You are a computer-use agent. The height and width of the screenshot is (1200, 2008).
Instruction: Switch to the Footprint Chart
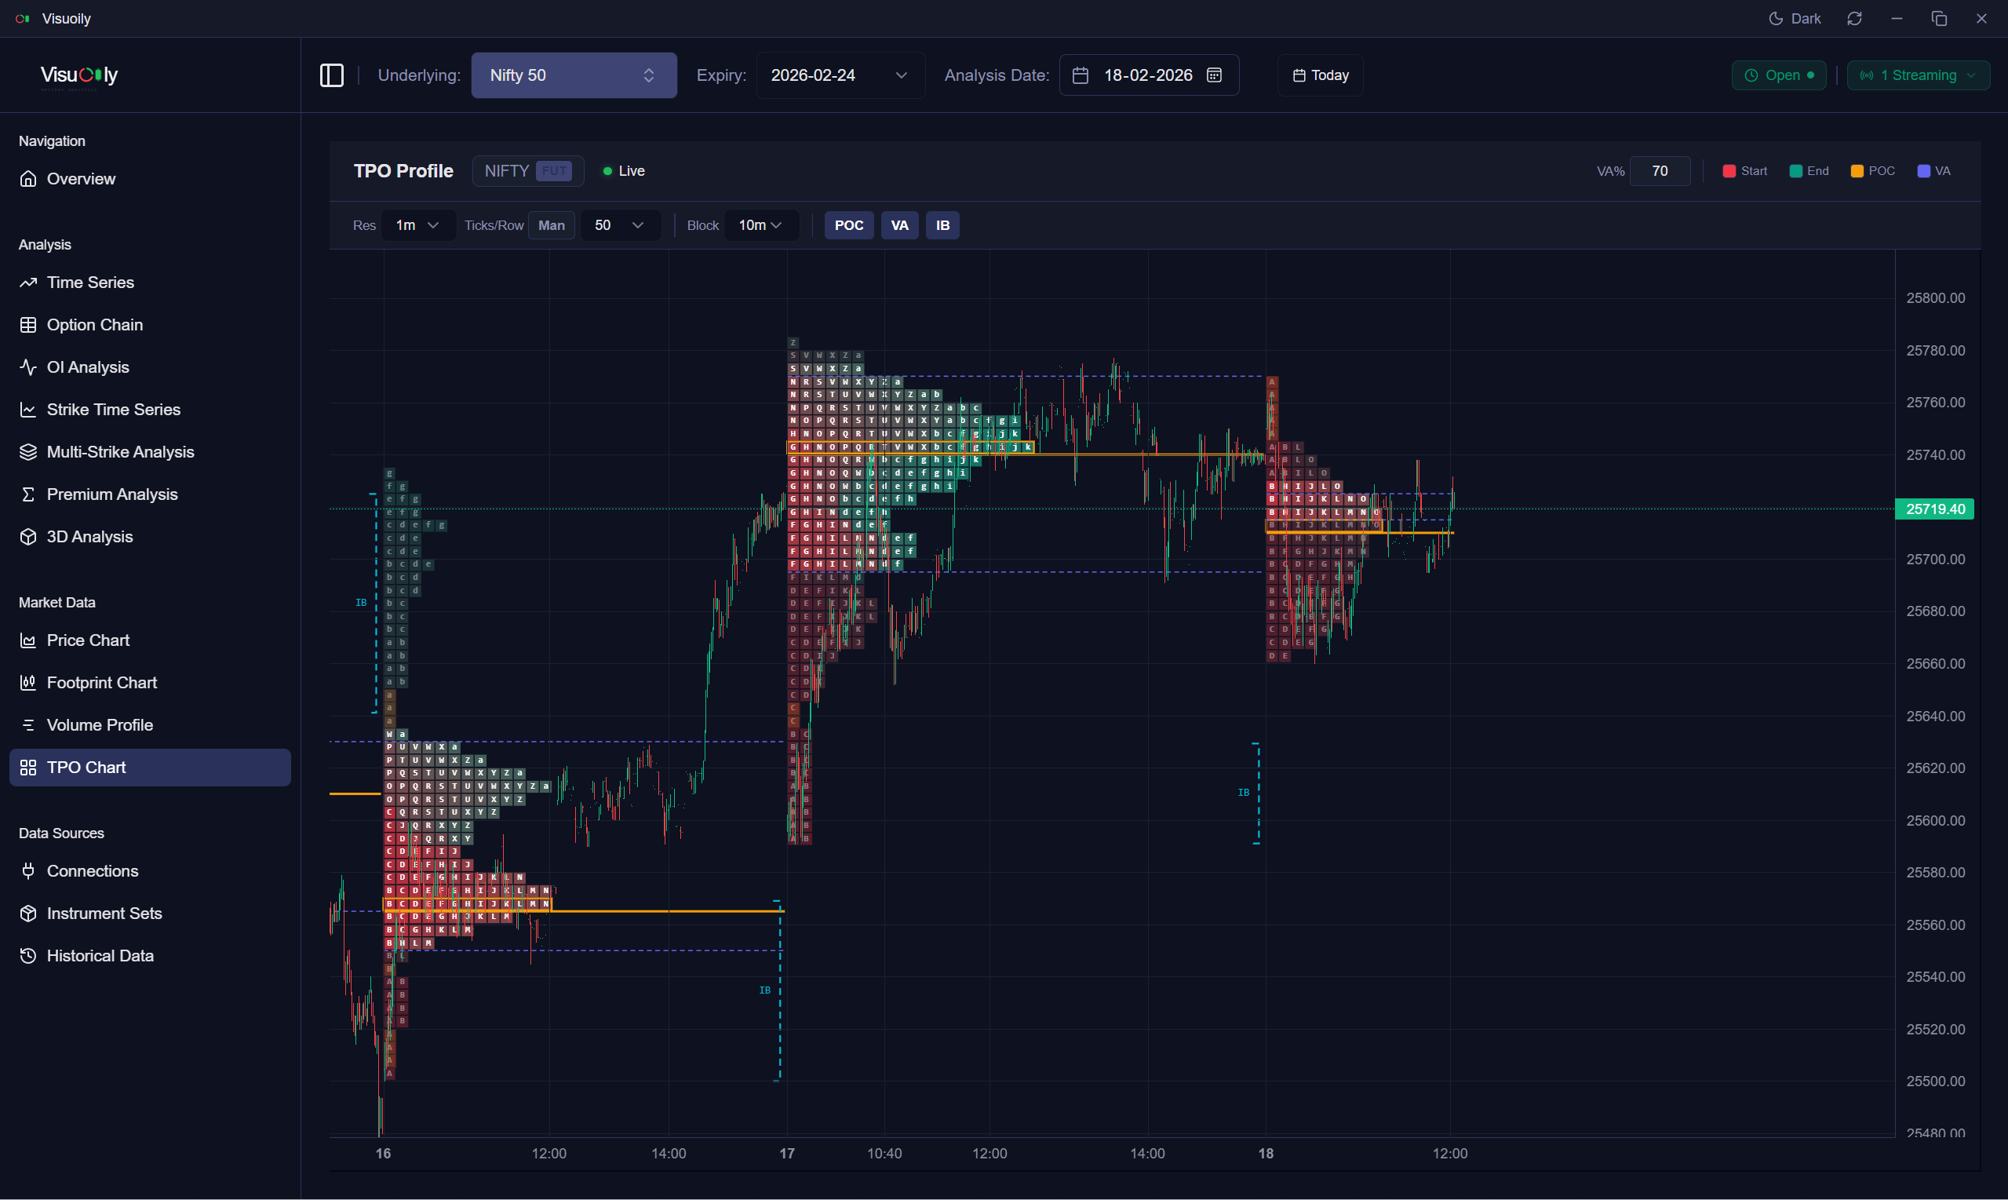coord(102,683)
